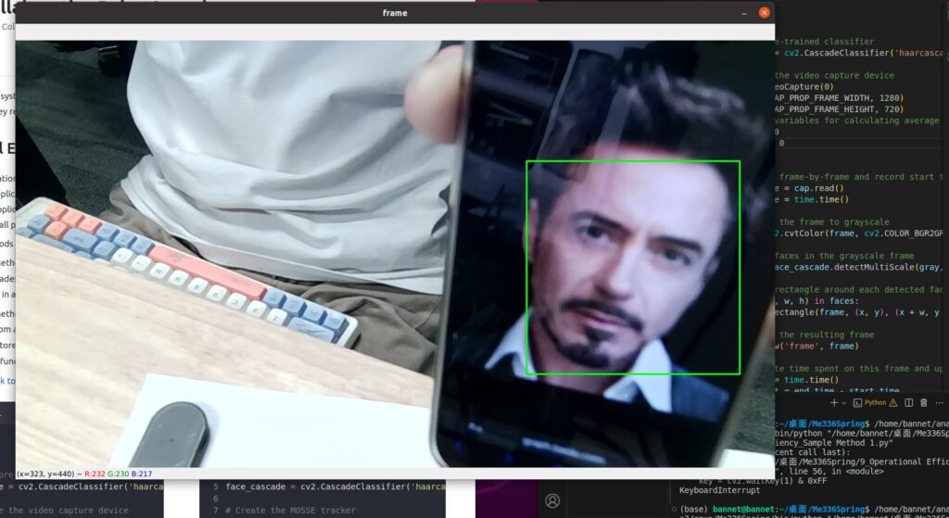Click the detected face inside the video frame
Image resolution: width=949 pixels, height=518 pixels.
point(633,268)
